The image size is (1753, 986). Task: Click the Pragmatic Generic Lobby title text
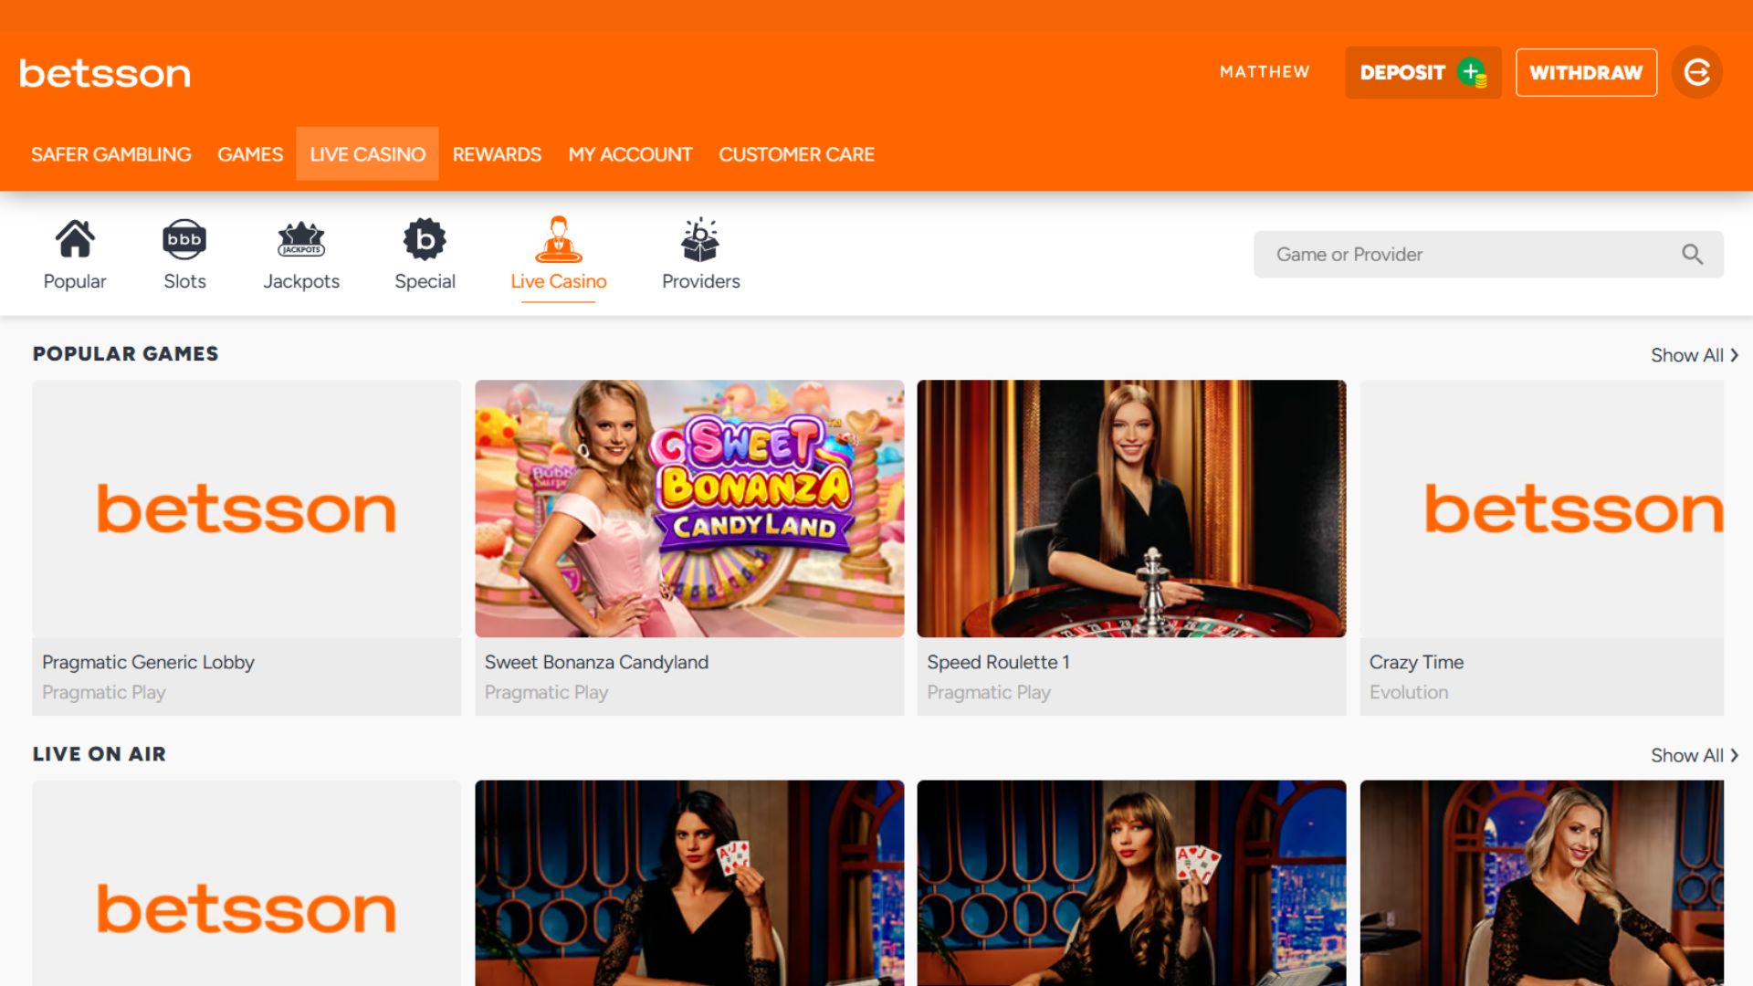pyautogui.click(x=148, y=662)
